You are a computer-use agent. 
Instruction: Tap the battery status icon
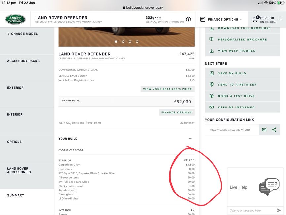tap(280, 3)
